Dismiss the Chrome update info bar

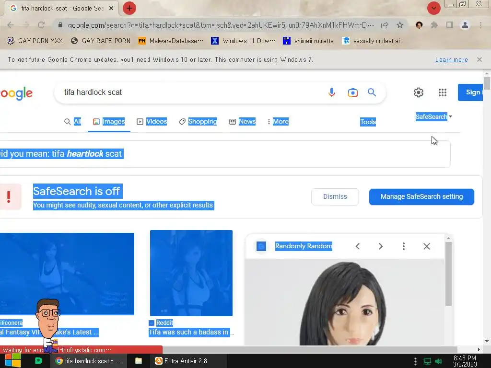tap(479, 59)
